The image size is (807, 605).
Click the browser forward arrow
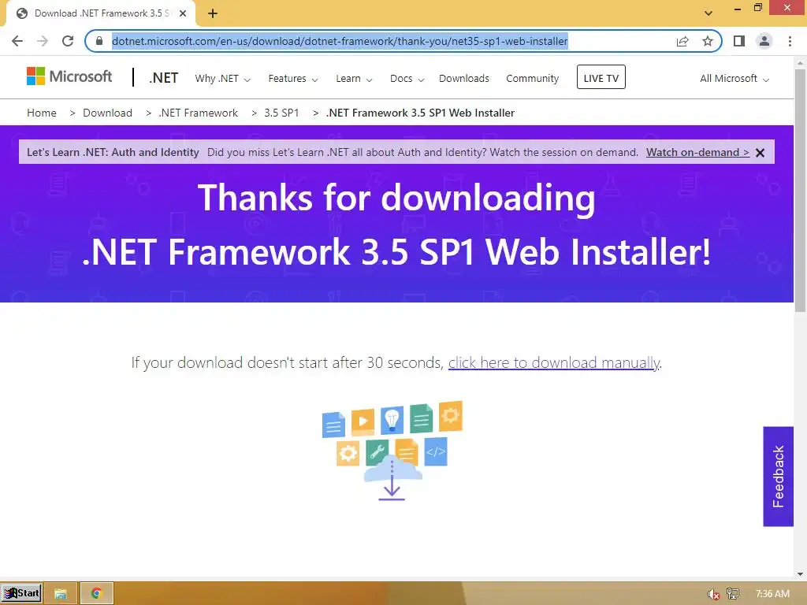pos(43,41)
